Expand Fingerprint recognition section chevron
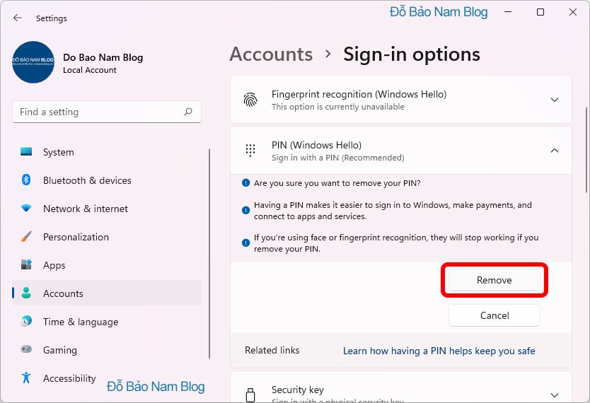 point(554,100)
